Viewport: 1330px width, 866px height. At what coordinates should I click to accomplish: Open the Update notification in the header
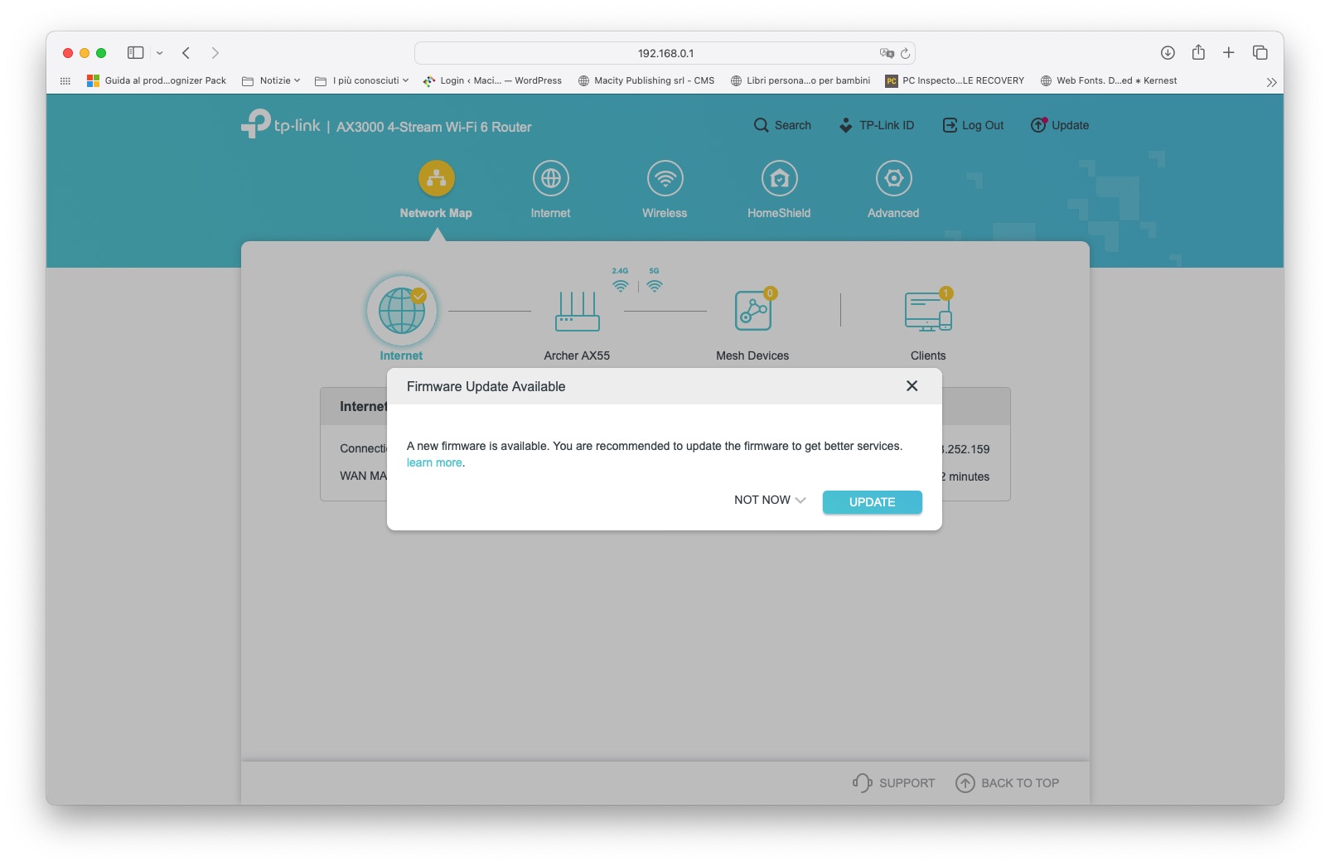pos(1060,125)
